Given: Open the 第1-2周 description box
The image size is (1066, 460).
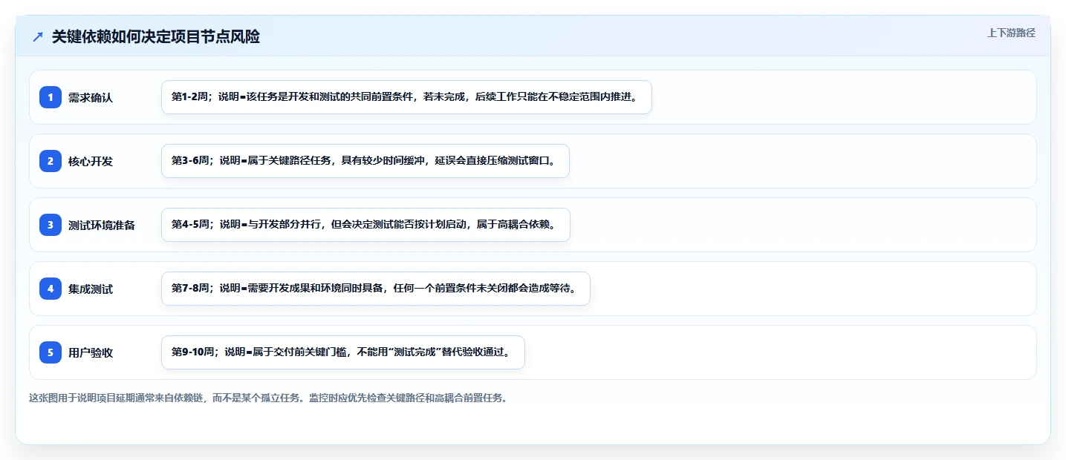Looking at the screenshot, I should (x=406, y=97).
